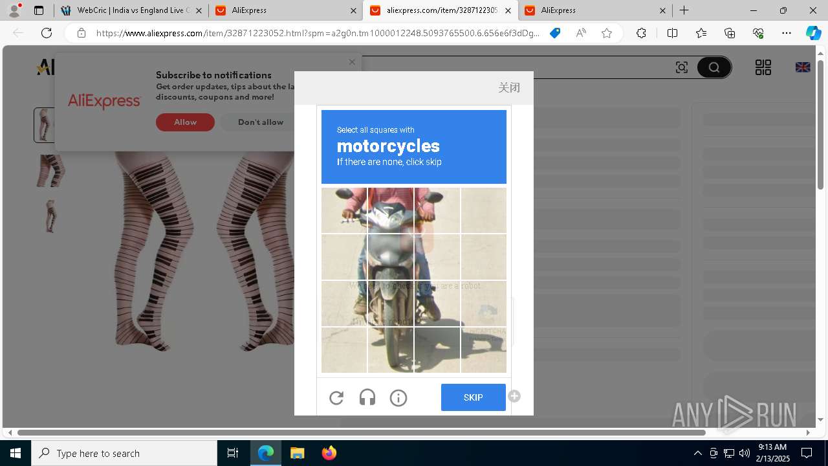
Task: Select captcha square showing rider's red shirt top
Action: coord(391,210)
